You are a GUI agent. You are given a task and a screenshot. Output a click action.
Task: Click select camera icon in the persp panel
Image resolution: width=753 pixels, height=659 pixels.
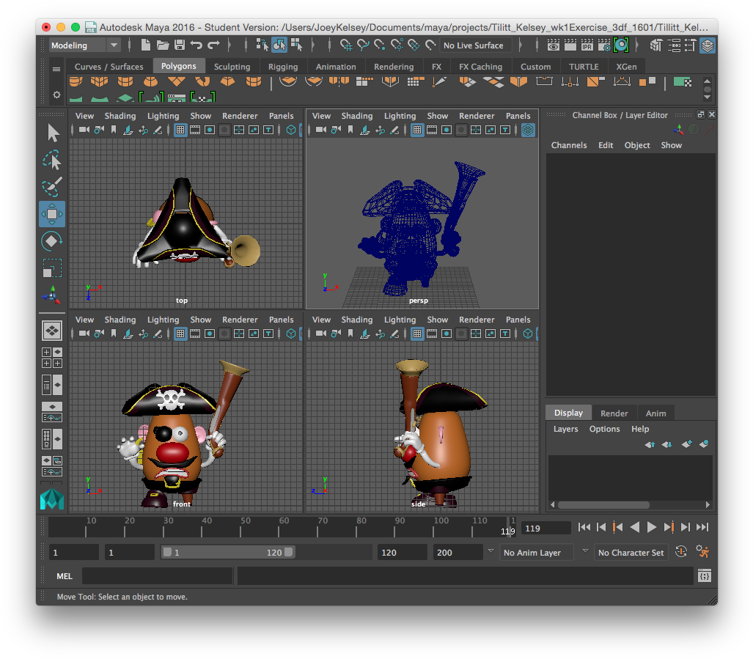[x=321, y=130]
